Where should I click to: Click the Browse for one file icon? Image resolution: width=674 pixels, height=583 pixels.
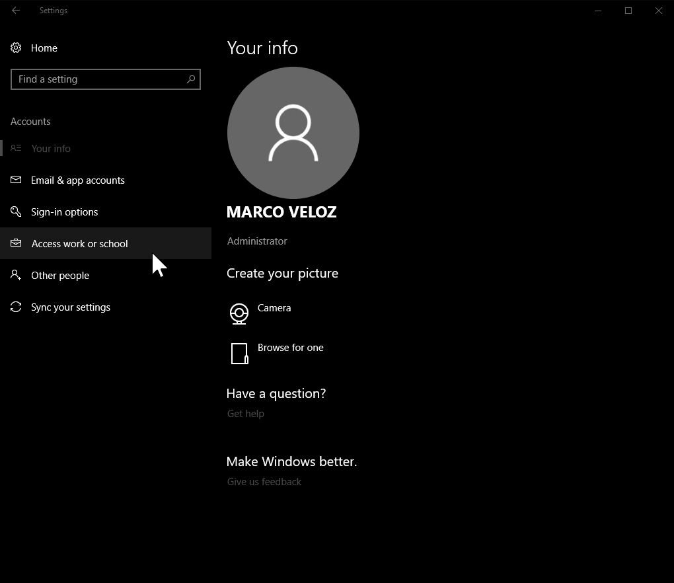(x=239, y=353)
